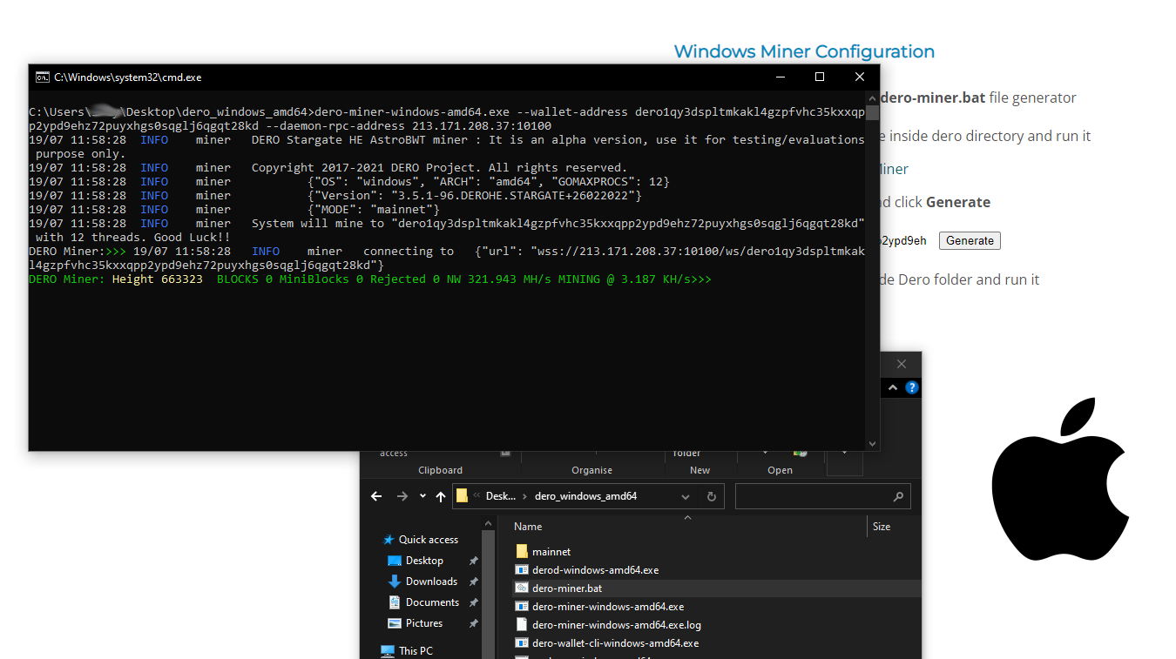Click the Desk... breadcrumb in address bar
This screenshot has height=659, width=1176.
coord(501,496)
